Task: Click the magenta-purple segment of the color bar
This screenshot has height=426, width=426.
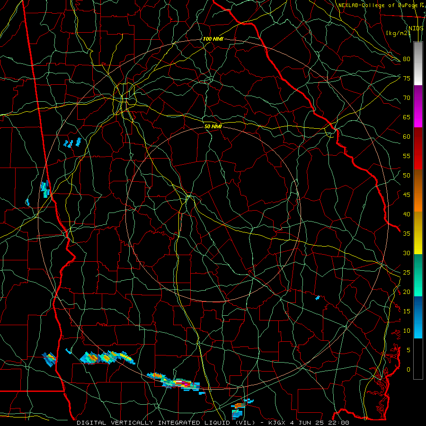Action: tap(418, 106)
